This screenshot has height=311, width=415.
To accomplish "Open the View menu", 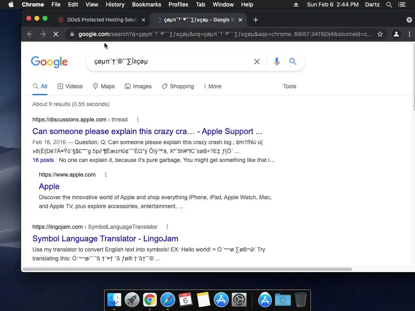I will (x=92, y=4).
